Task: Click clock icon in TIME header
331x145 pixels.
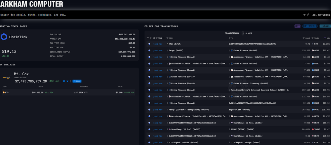Action: click(154, 38)
